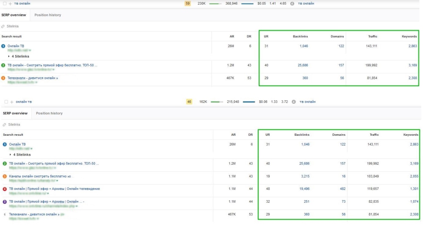Screen dimensions: 423x227
Task: Click blue position badge 1 in the KD 46 table
Action: tap(5, 144)
